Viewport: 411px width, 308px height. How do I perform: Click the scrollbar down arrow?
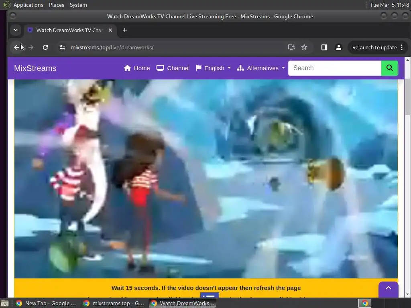[x=408, y=294]
